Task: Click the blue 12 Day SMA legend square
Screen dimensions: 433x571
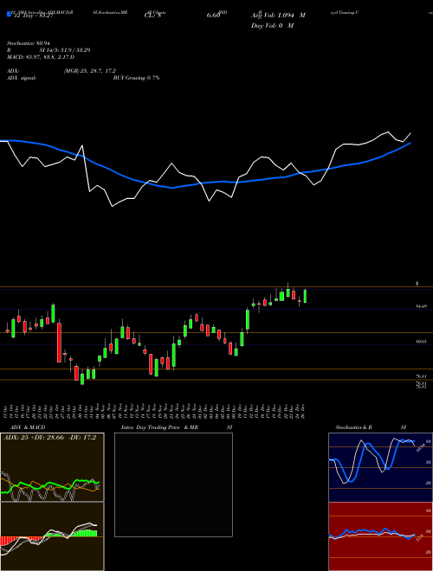Action: [x=9, y=14]
